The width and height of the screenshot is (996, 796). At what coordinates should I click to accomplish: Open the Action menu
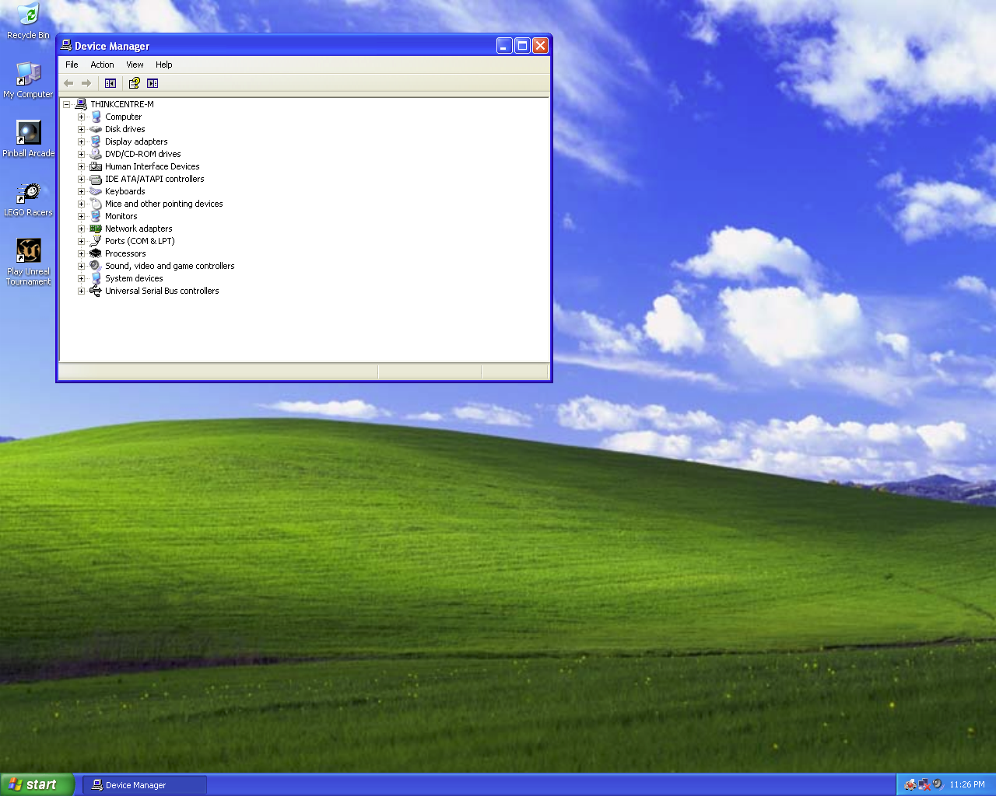102,65
